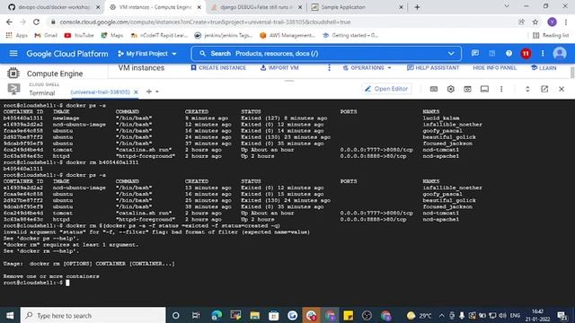Viewport: 575px width, 323px height.
Task: Click the address bar URL
Action: coord(206,22)
